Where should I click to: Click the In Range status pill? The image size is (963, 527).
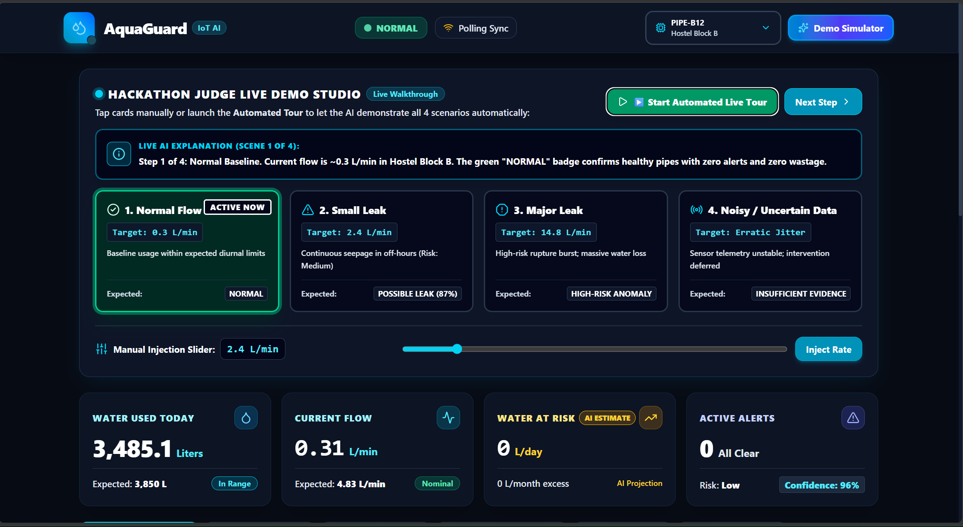(x=234, y=483)
